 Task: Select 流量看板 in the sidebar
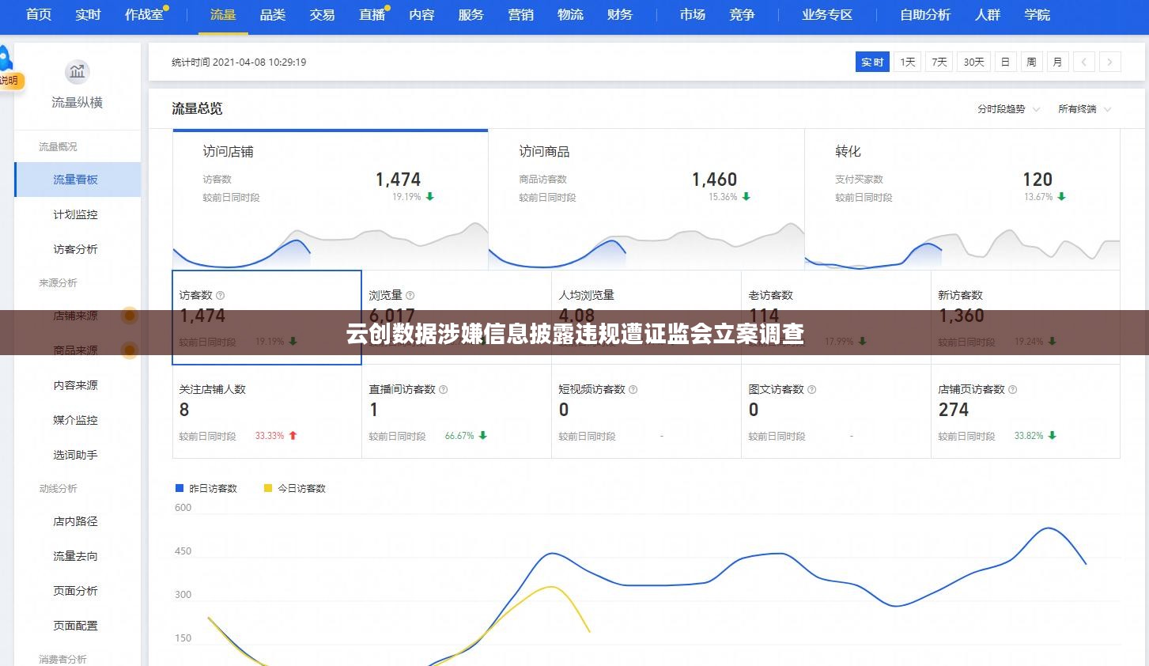[x=77, y=180]
